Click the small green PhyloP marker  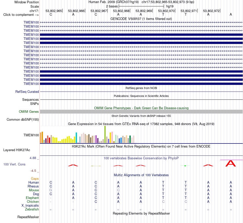pyautogui.click(x=185, y=166)
